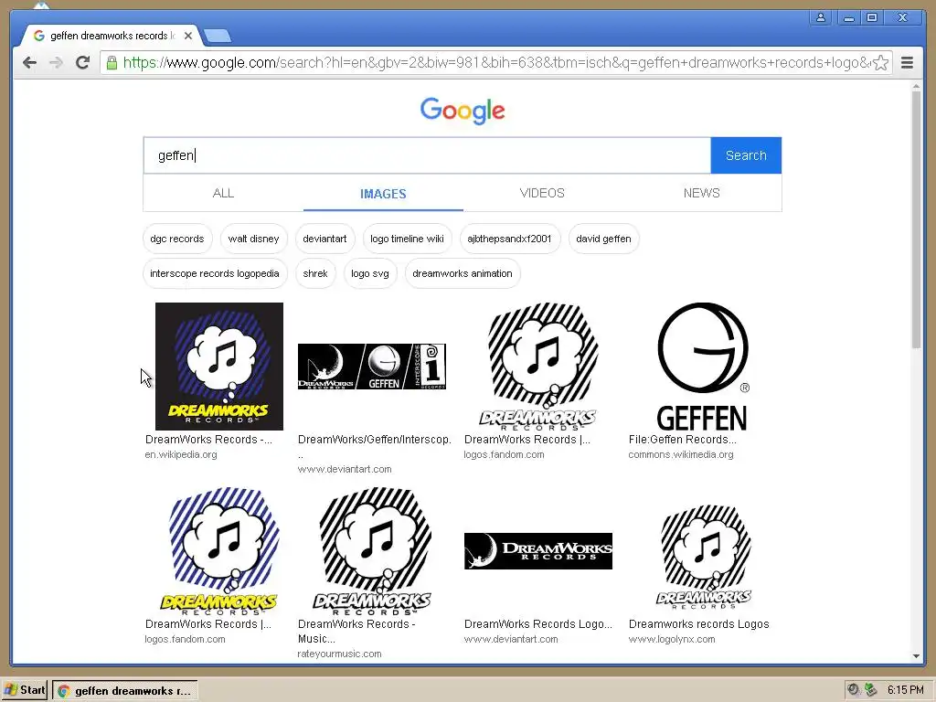Click the Chrome taskbar button geffen dreamworks

[x=124, y=691]
